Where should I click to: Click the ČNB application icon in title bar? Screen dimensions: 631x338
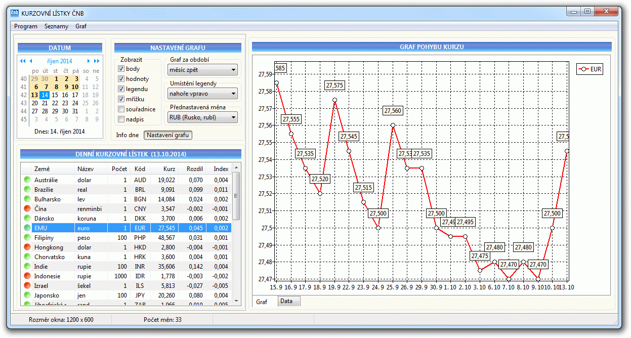click(x=14, y=12)
